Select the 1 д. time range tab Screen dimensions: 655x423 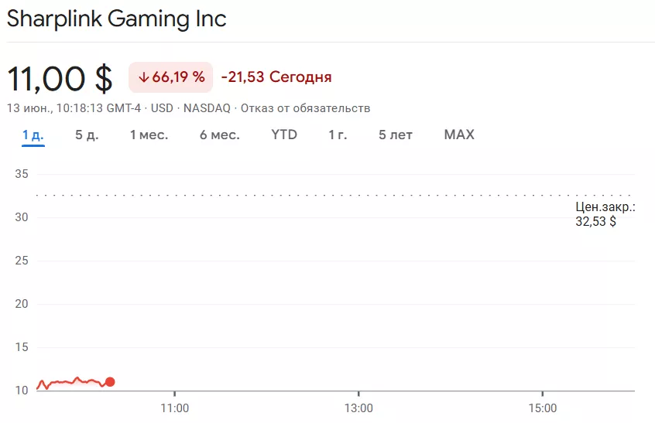click(x=33, y=135)
